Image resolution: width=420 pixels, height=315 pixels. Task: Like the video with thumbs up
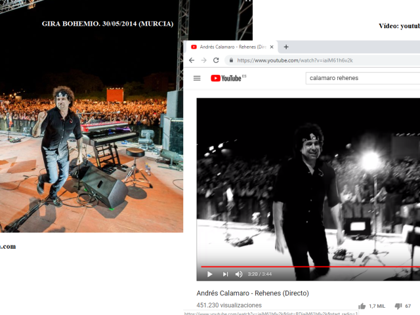[362, 306]
